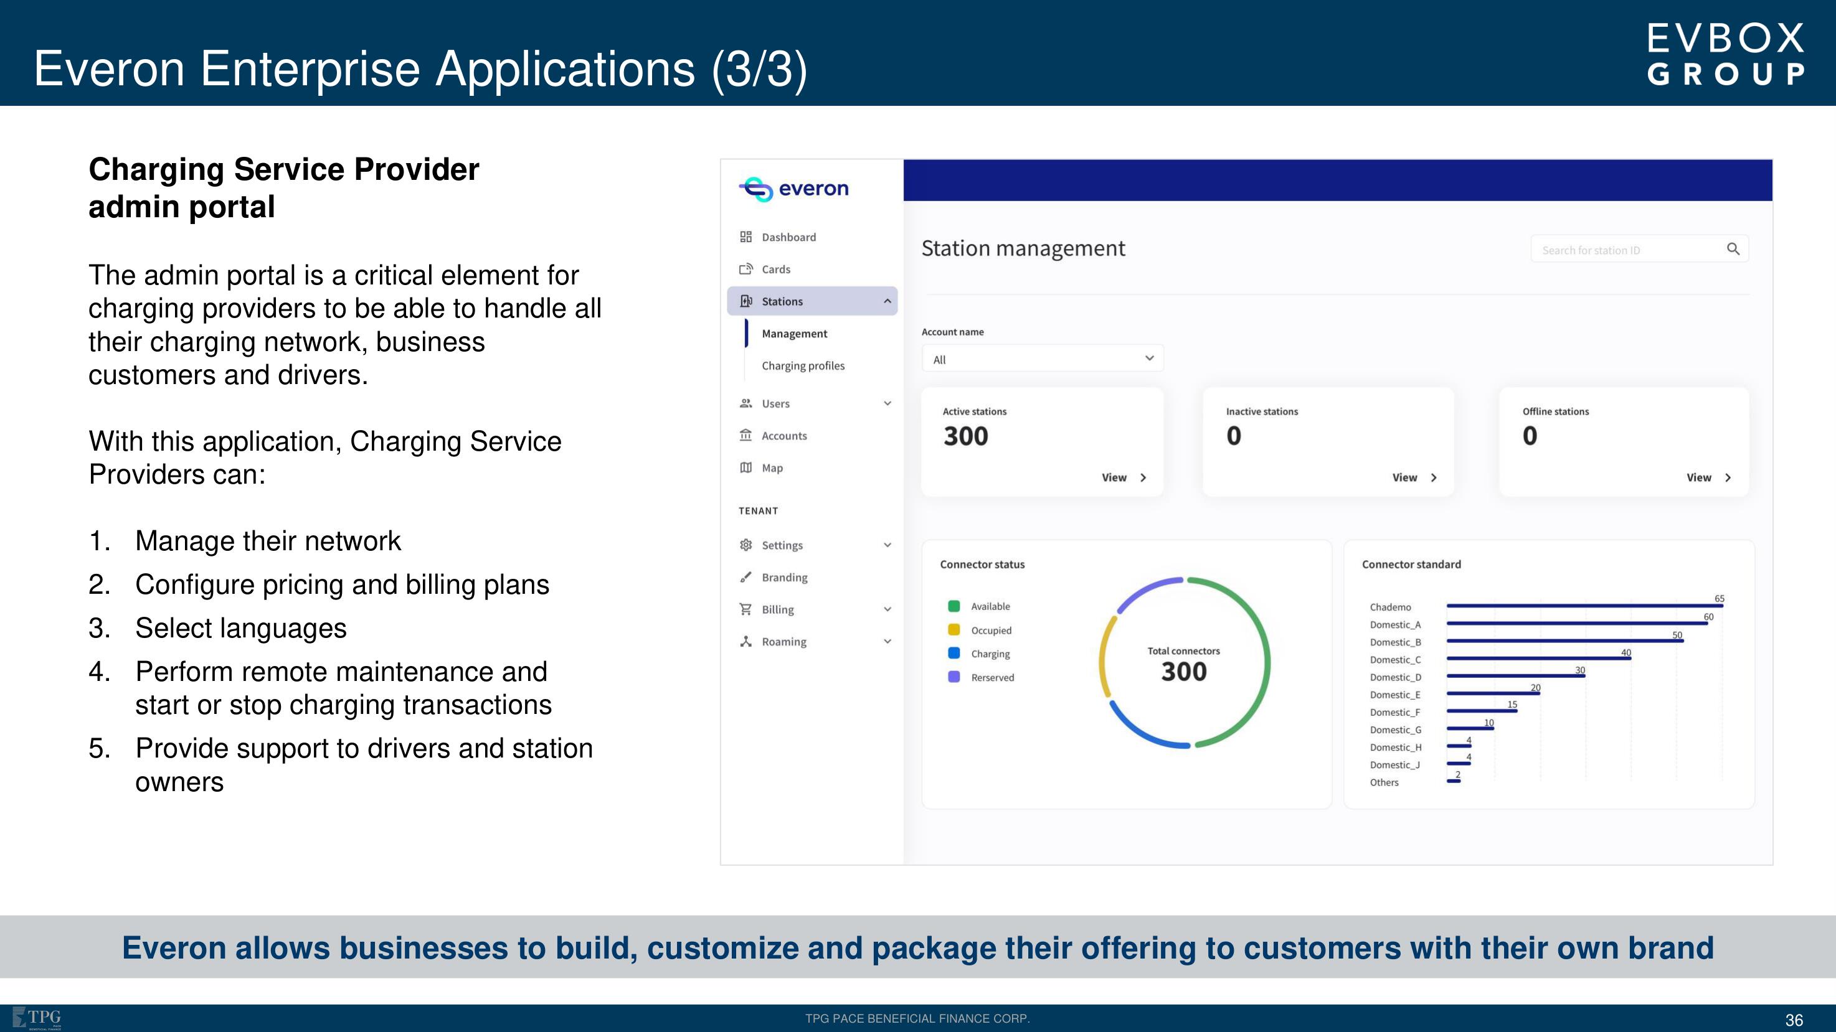The image size is (1836, 1032).
Task: Click the Accounts bank icon
Action: (x=745, y=435)
